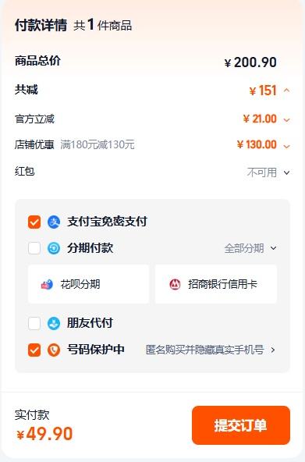305x462 pixels.
Task: Click the Alipay logo icon
Action: coord(54,222)
